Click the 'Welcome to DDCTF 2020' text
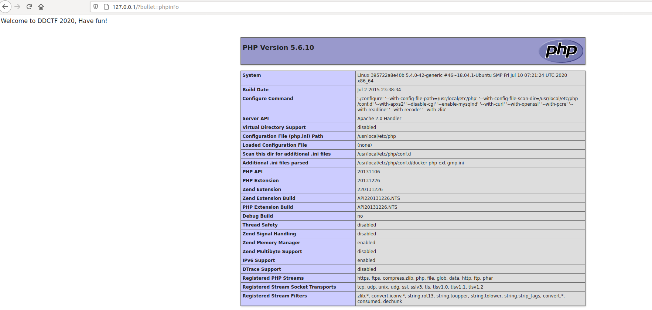 (54, 21)
